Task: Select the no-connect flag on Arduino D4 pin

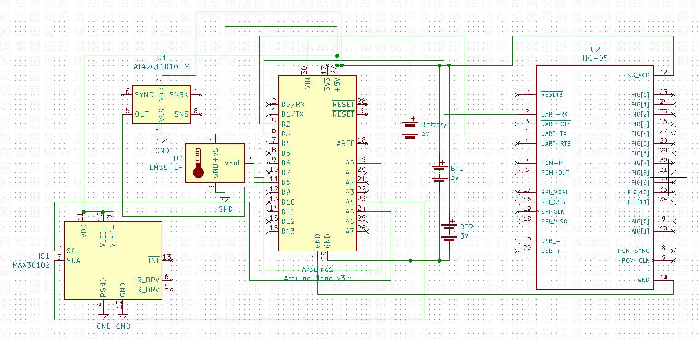Action: [269, 143]
